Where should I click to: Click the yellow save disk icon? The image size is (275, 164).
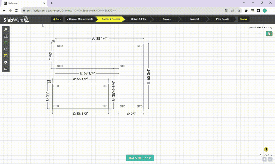tap(5, 56)
